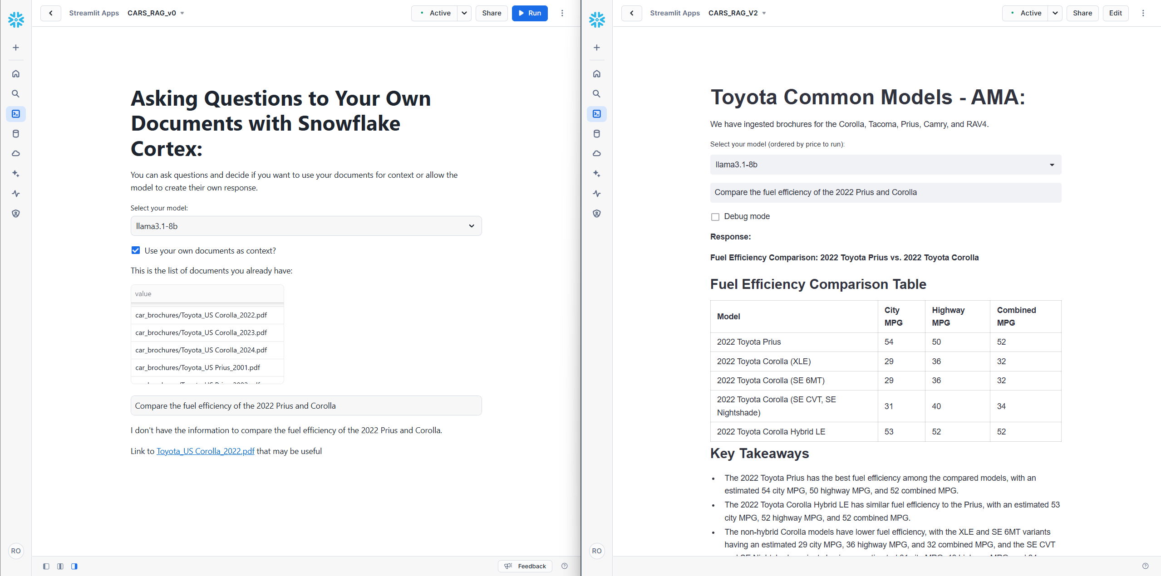This screenshot has width=1161, height=576.
Task: Click Streamlit Apps breadcrumb in left window
Action: click(94, 13)
